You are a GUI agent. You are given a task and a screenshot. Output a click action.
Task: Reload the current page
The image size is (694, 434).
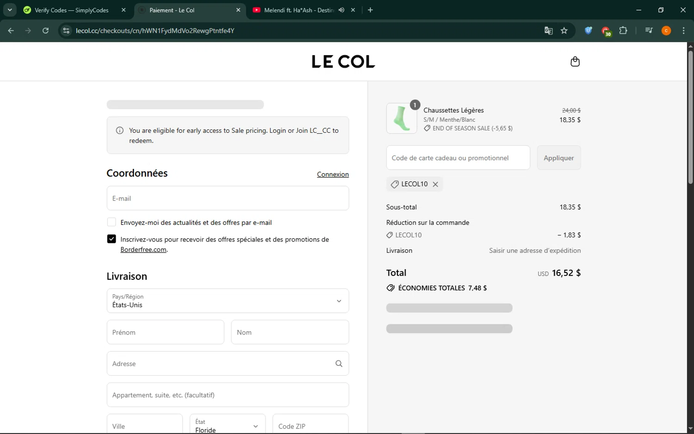45,31
